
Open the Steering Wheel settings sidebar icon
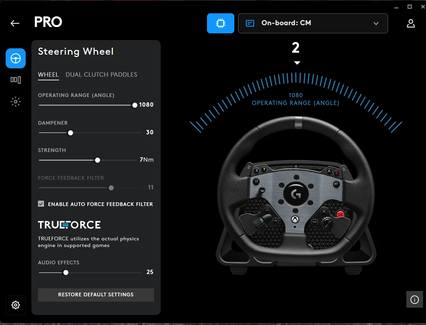click(16, 58)
